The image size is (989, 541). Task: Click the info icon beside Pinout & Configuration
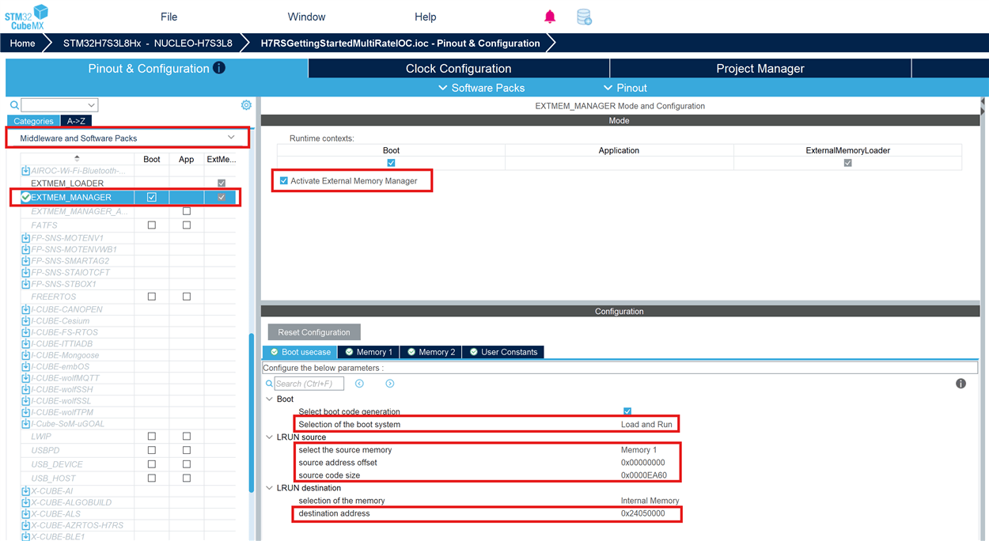tap(219, 68)
